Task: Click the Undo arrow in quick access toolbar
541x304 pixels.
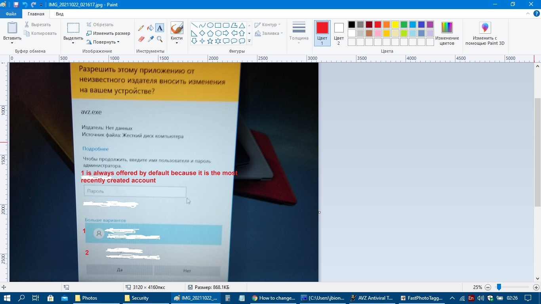Action: pyautogui.click(x=25, y=4)
